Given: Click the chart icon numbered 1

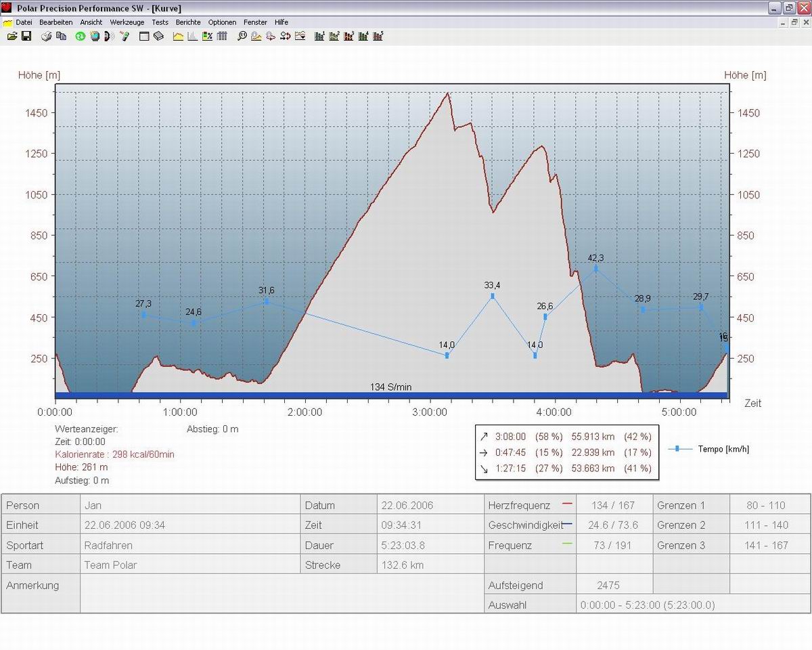Looking at the screenshot, I should (319, 36).
